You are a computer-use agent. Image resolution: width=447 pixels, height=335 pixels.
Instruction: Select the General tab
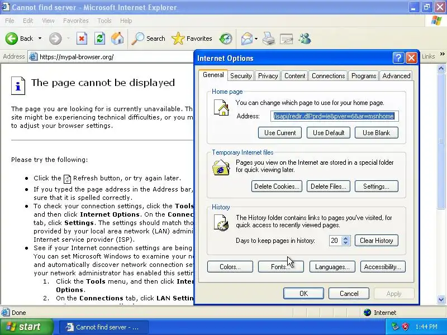213,75
